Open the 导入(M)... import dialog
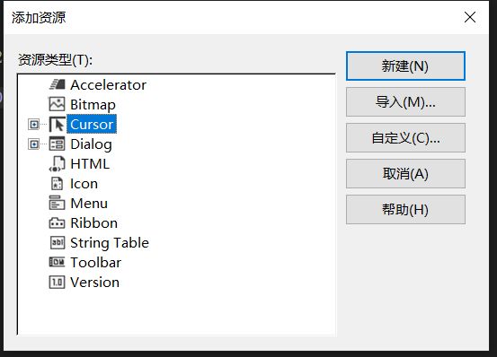 (405, 102)
